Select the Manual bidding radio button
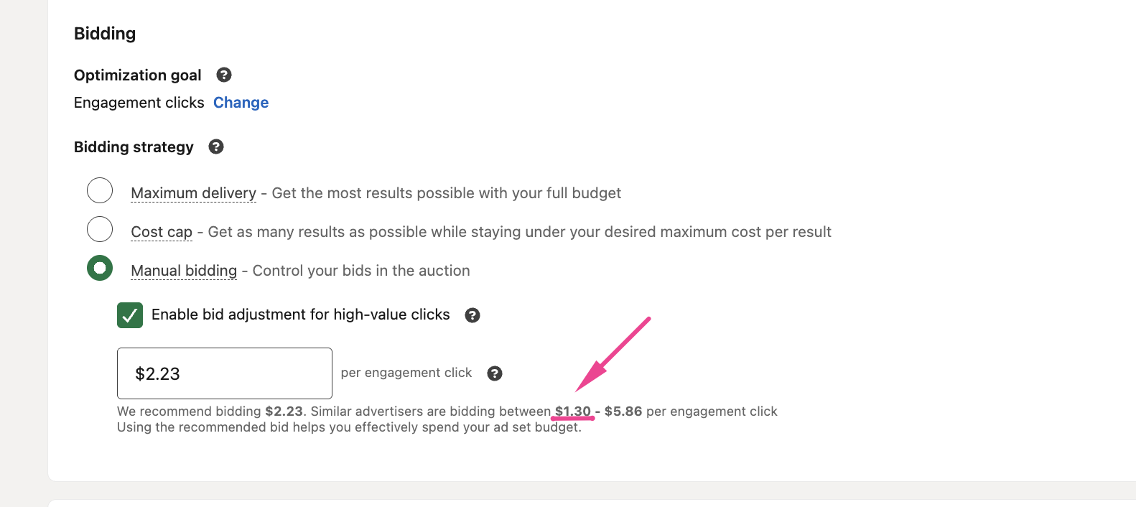This screenshot has height=507, width=1136. [100, 267]
